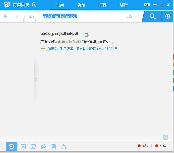Viewport: 174px width, 153px height.
Task: Open the 译 translation icon
Action: [x=53, y=147]
